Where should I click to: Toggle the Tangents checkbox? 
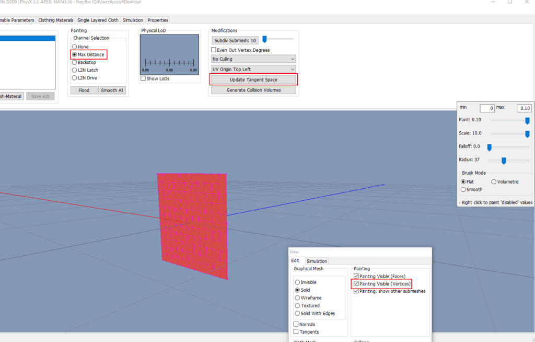(x=296, y=332)
